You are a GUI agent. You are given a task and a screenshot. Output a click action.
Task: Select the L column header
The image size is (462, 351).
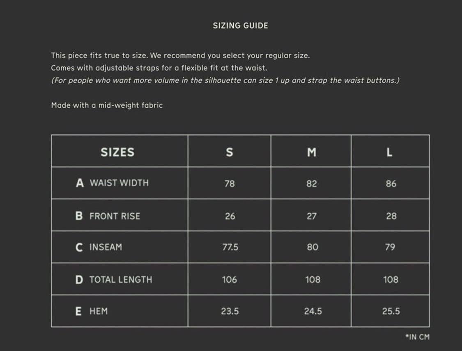coord(390,152)
